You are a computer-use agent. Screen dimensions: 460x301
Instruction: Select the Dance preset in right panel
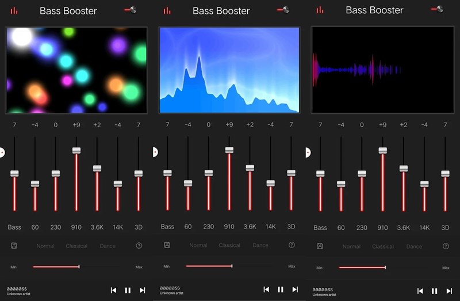coord(414,246)
